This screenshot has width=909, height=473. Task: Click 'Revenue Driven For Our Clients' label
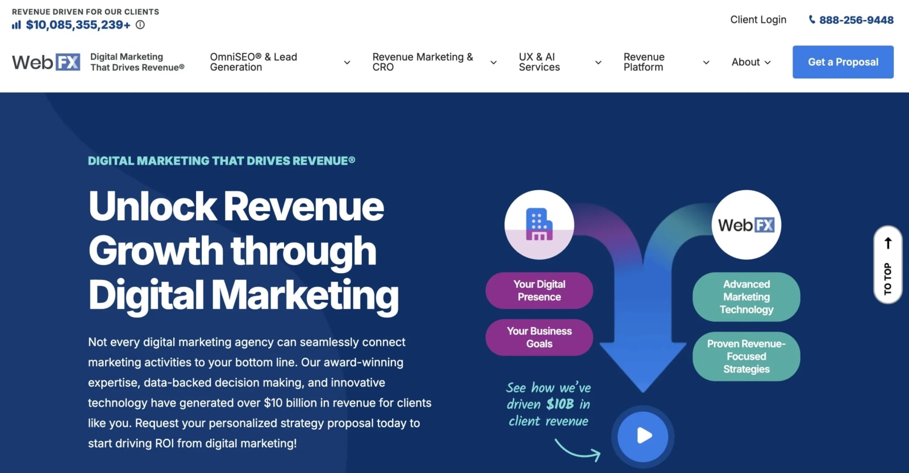(85, 11)
